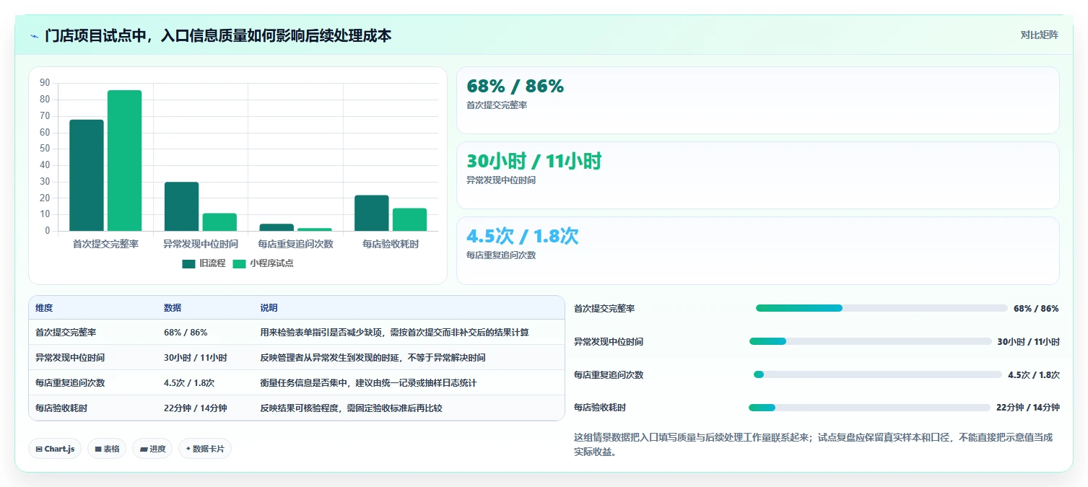The height and width of the screenshot is (487, 1088).
Task: Open the 30小时 / 11小时 data card
Action: (758, 175)
